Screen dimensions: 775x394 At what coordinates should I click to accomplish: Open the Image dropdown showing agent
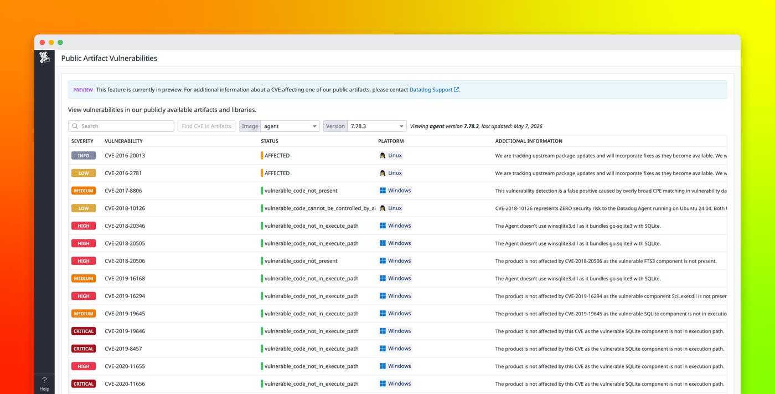click(x=290, y=126)
